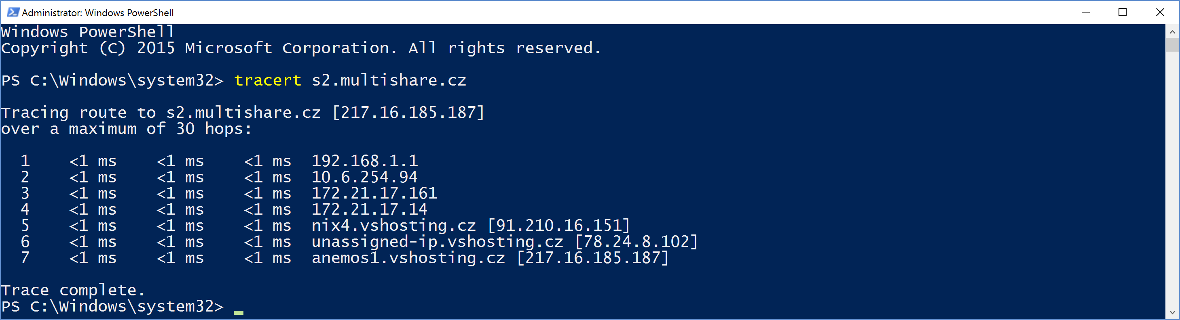Click the 192.168.1.1 hop address
This screenshot has height=320, width=1180.
tap(365, 161)
